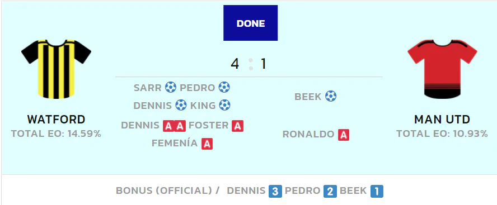Click the Man Utd red jersey icon
This screenshot has height=205, width=497.
pyautogui.click(x=442, y=69)
